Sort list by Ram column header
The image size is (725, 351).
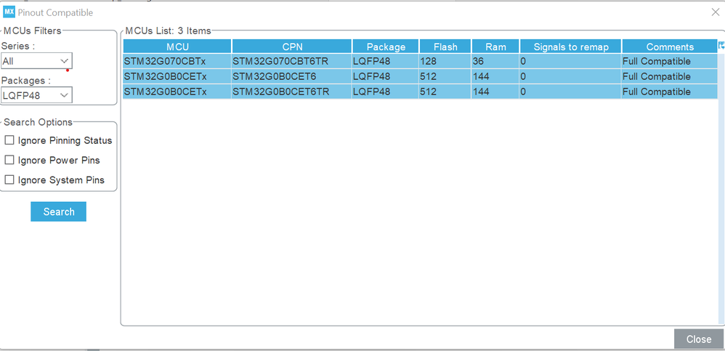[495, 47]
